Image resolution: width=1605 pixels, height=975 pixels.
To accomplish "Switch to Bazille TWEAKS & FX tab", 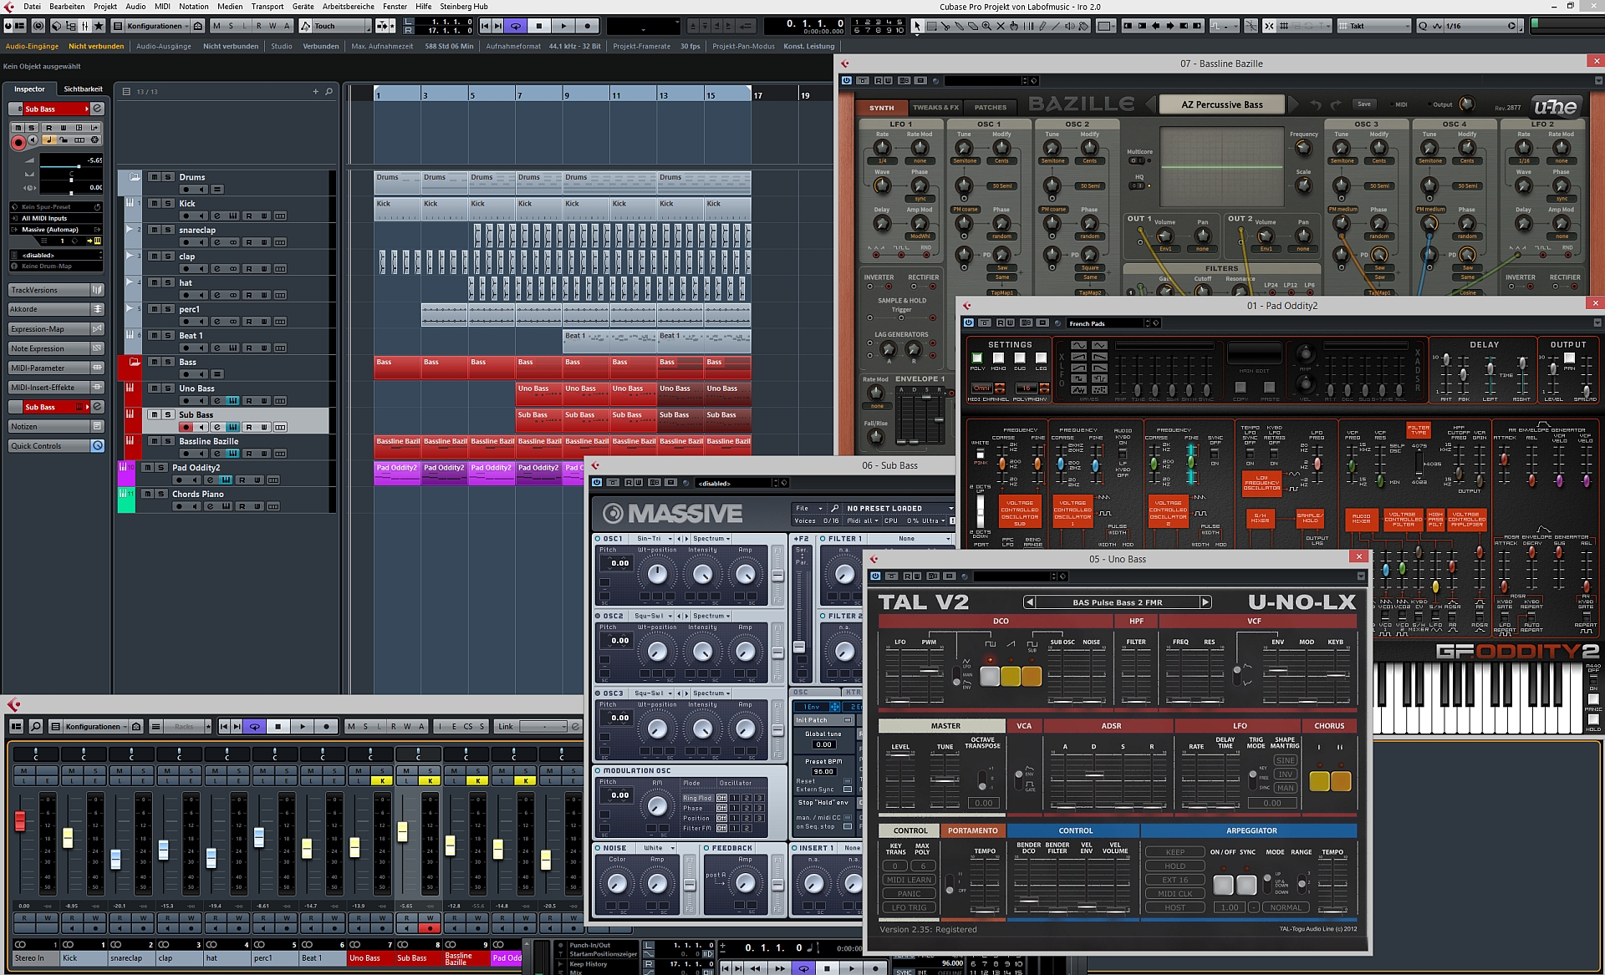I will pyautogui.click(x=935, y=107).
